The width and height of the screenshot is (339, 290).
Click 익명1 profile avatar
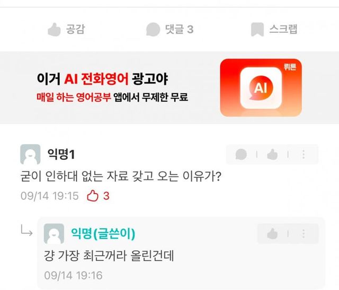[30, 155]
